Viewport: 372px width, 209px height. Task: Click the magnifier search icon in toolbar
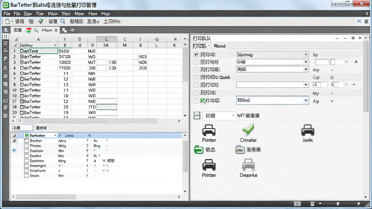click(x=62, y=21)
